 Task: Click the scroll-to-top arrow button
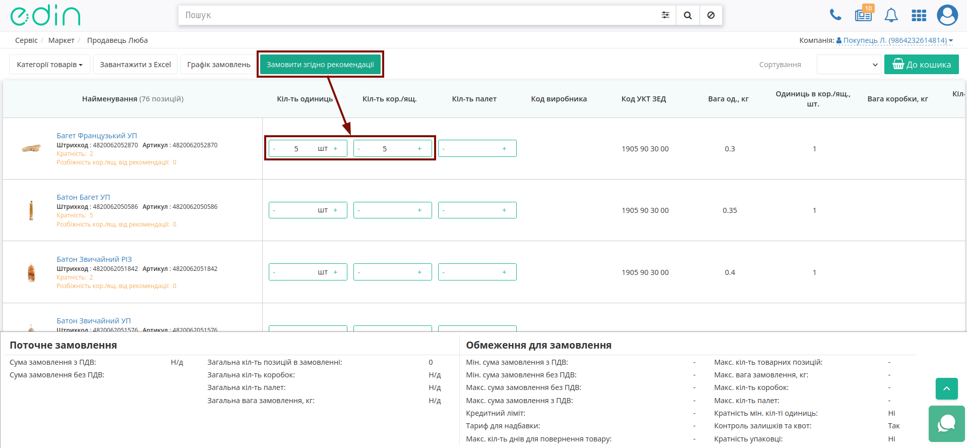point(947,388)
